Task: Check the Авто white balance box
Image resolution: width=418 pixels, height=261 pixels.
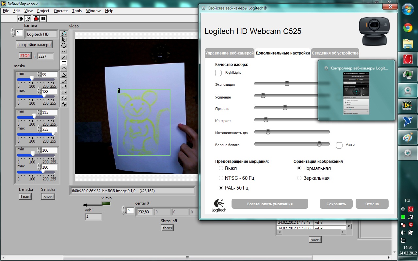Action: pos(339,145)
